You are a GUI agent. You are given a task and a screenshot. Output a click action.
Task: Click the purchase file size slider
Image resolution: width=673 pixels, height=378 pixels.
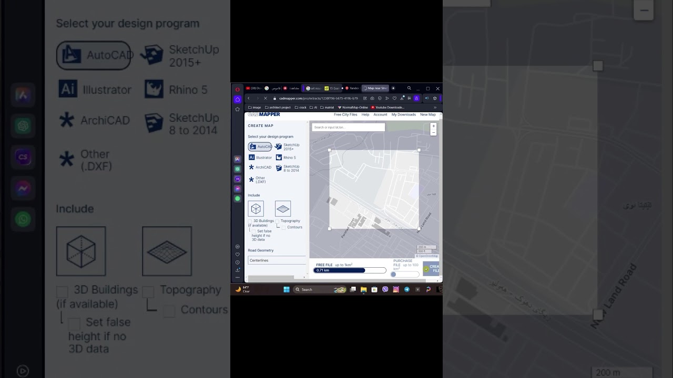(x=405, y=274)
